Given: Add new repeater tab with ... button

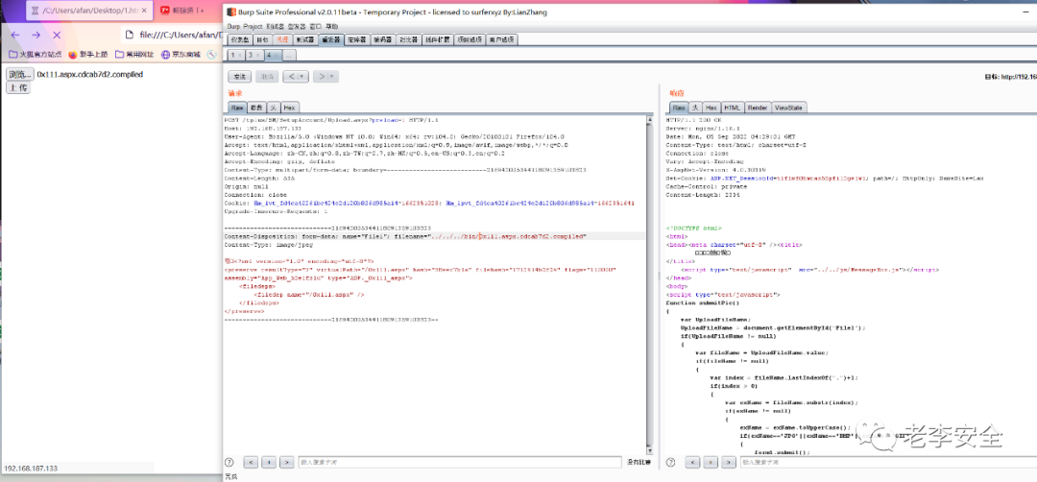Looking at the screenshot, I should [289, 55].
